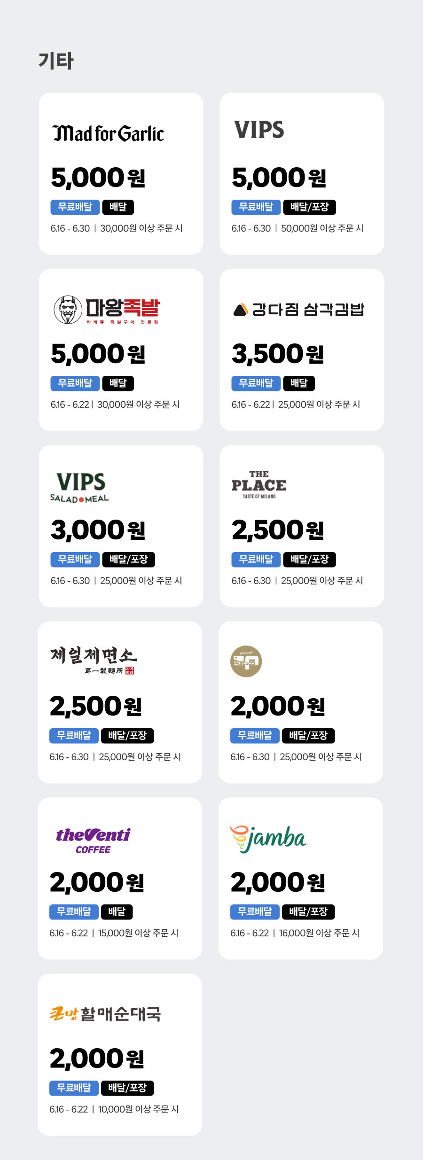Click 10,000원 이상 주문 시 condition text
This screenshot has width=423, height=1160.
(x=138, y=1109)
